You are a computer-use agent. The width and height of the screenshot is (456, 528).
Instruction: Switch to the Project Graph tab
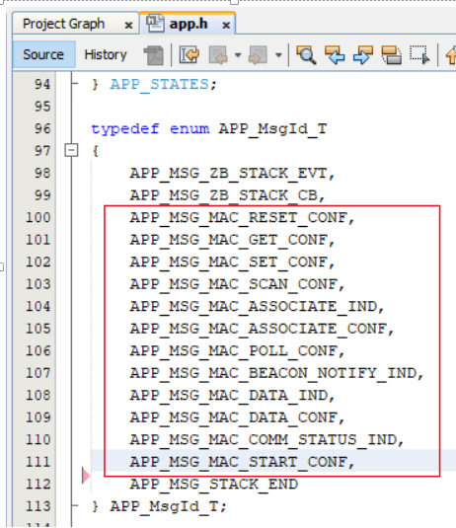click(63, 24)
